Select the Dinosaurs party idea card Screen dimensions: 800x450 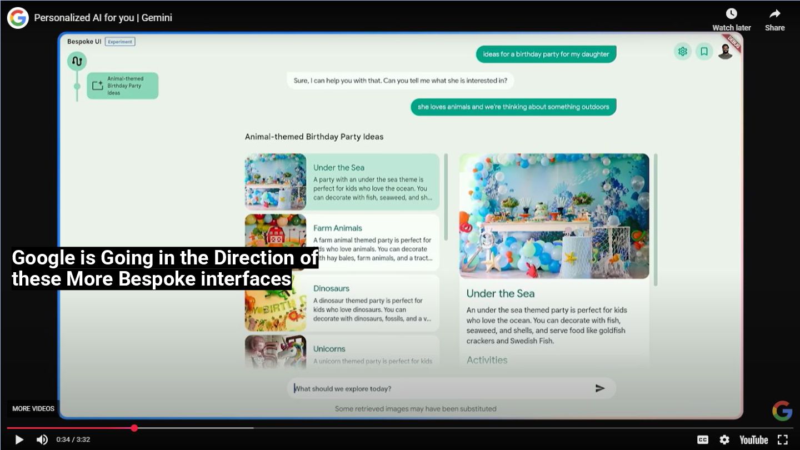coord(342,303)
